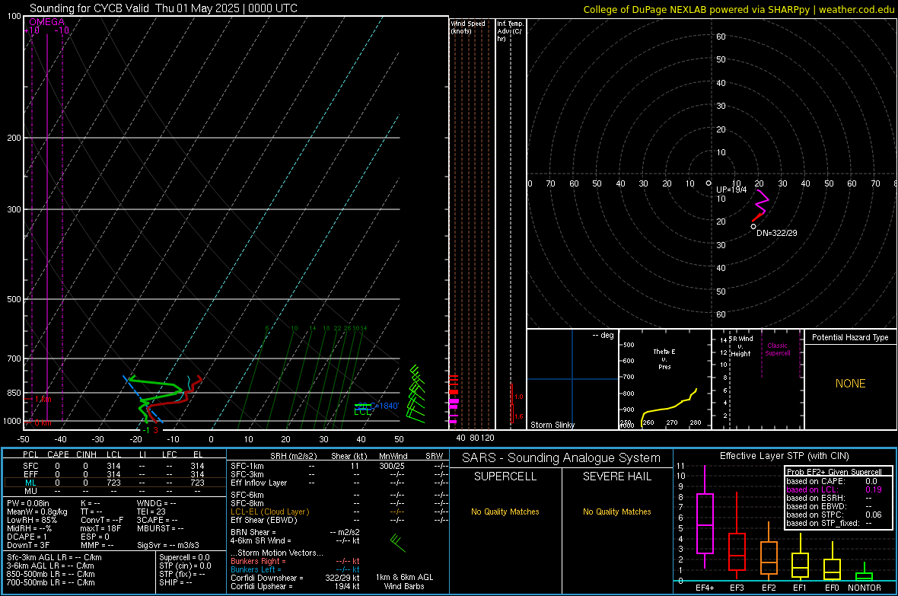
Task: Click the Prob EF2+ Given Supercell heading
Action: tap(834, 472)
